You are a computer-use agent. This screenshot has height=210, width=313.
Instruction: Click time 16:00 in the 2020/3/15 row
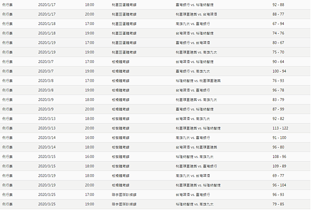pos(89,156)
